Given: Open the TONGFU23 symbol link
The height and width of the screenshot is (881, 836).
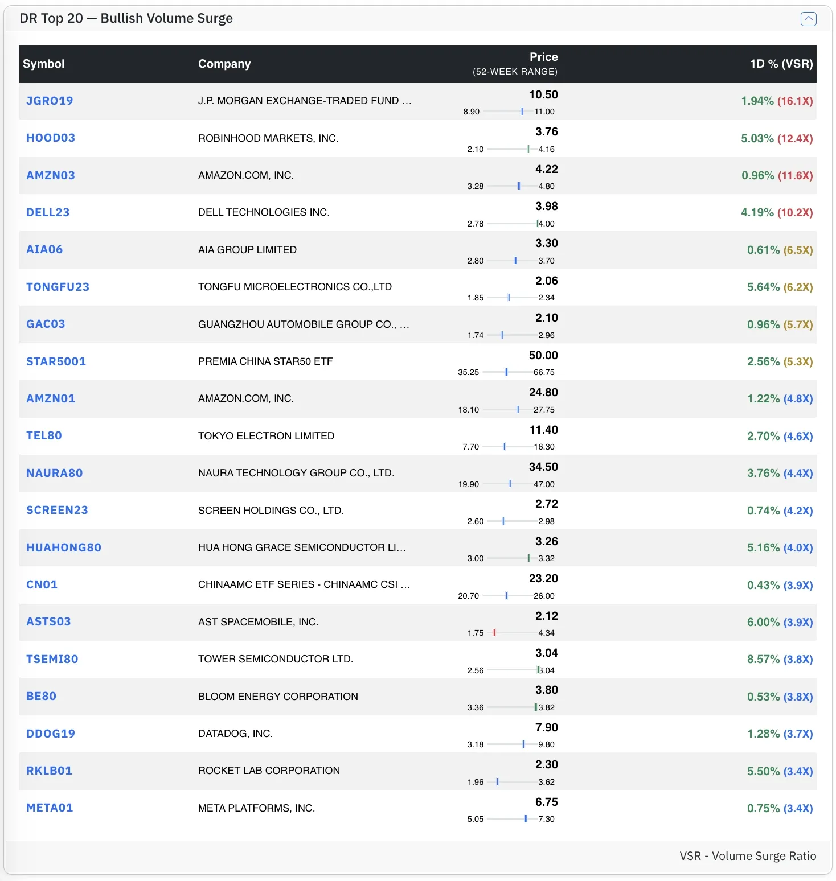Looking at the screenshot, I should (58, 287).
